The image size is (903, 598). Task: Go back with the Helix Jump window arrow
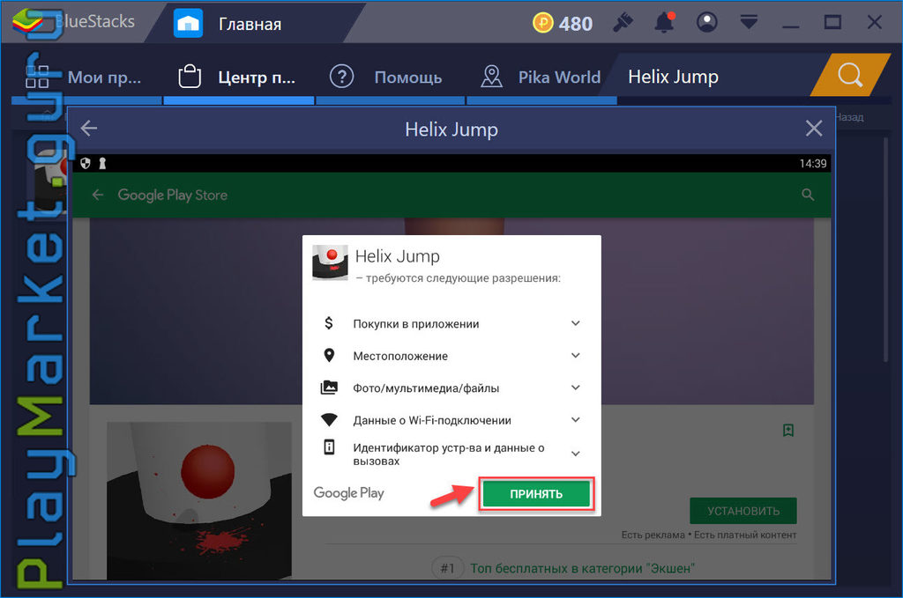click(89, 128)
